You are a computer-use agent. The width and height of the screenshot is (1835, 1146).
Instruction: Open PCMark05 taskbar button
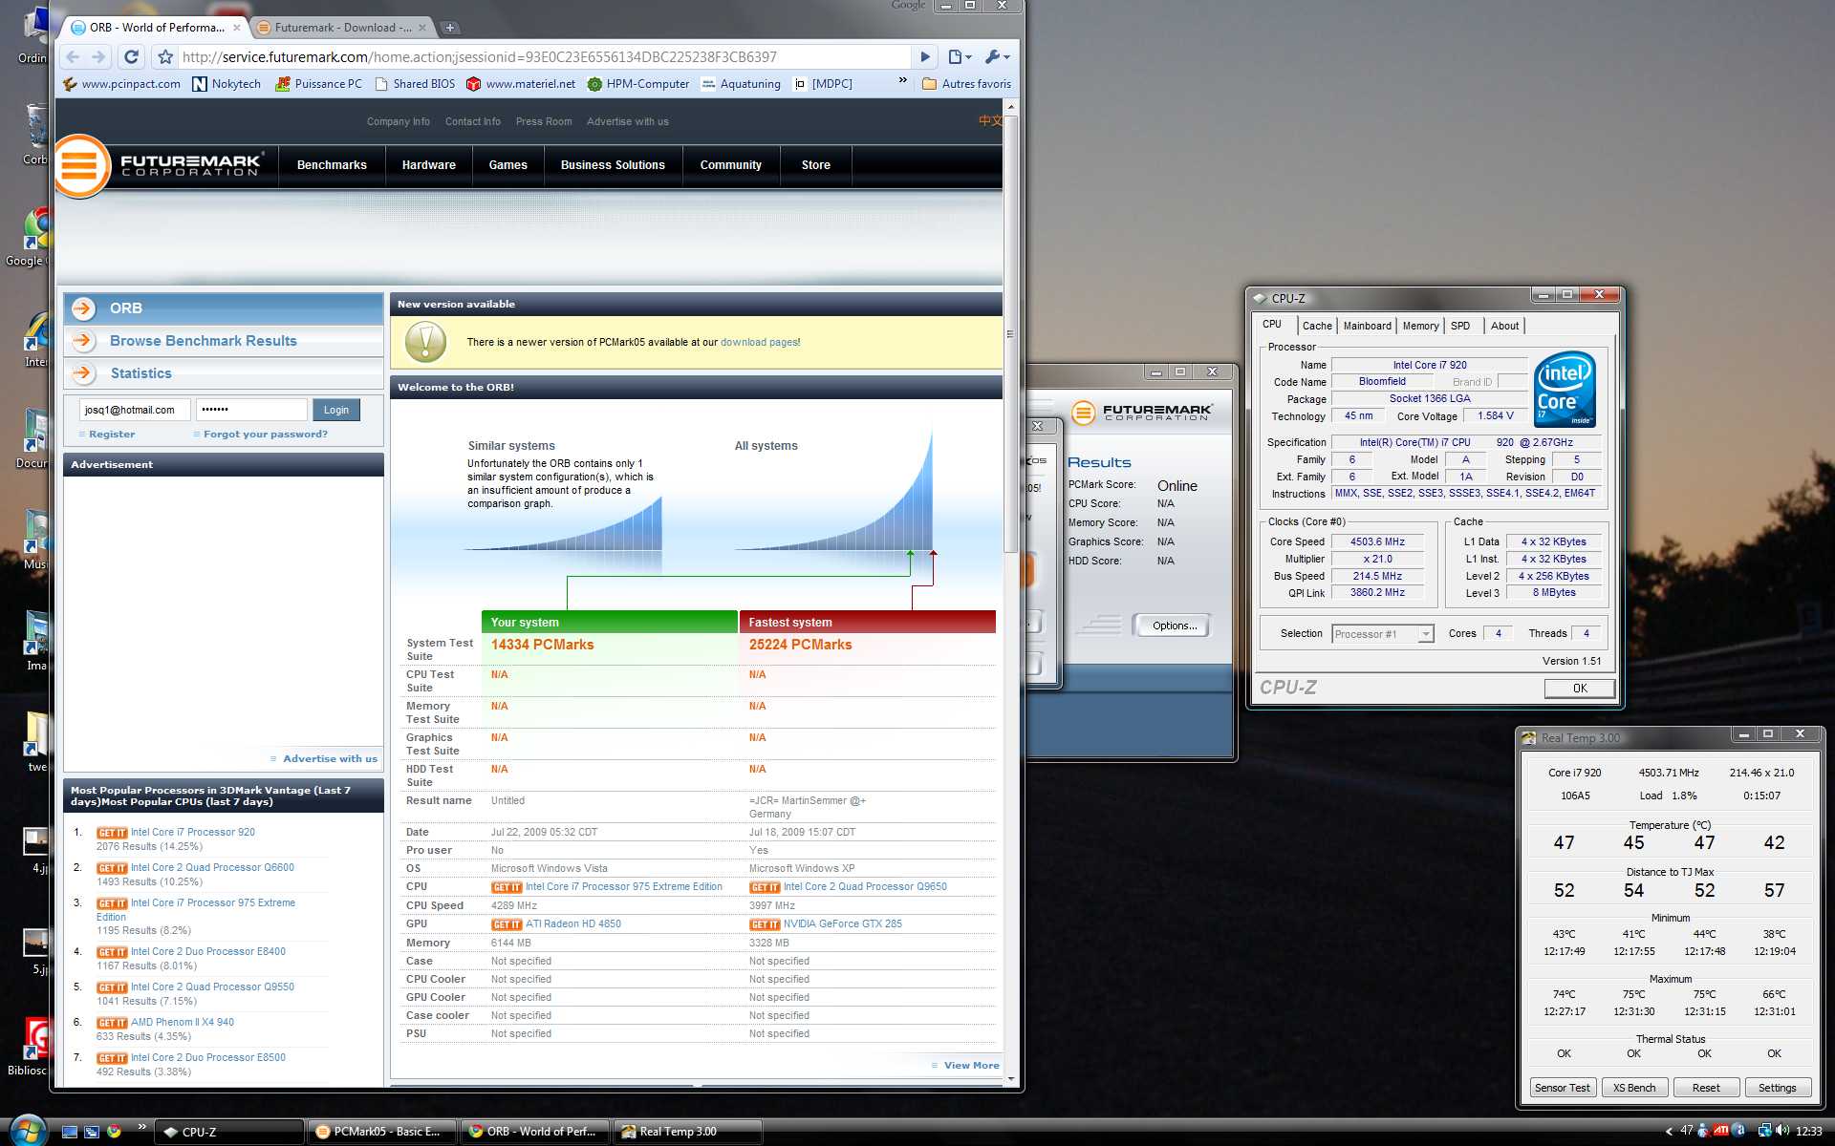[382, 1132]
